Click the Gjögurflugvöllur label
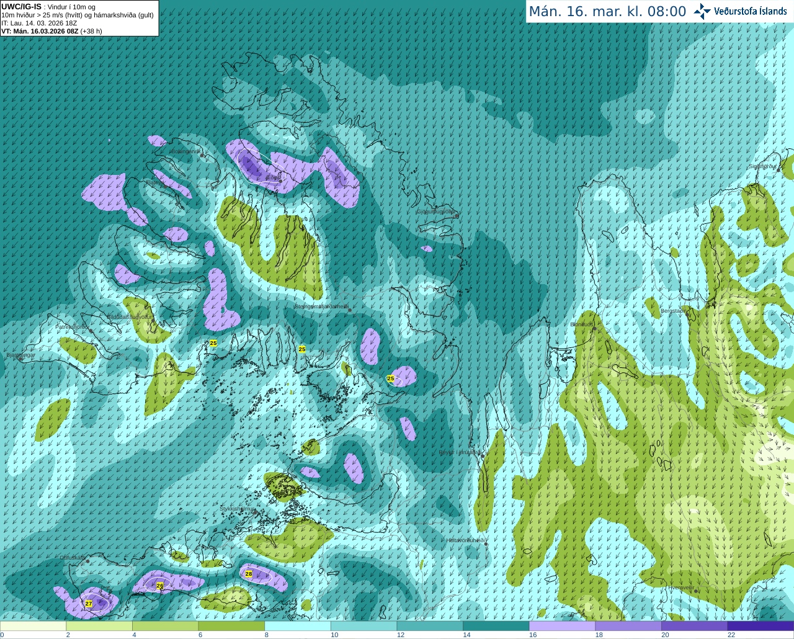The height and width of the screenshot is (639, 794). click(436, 212)
